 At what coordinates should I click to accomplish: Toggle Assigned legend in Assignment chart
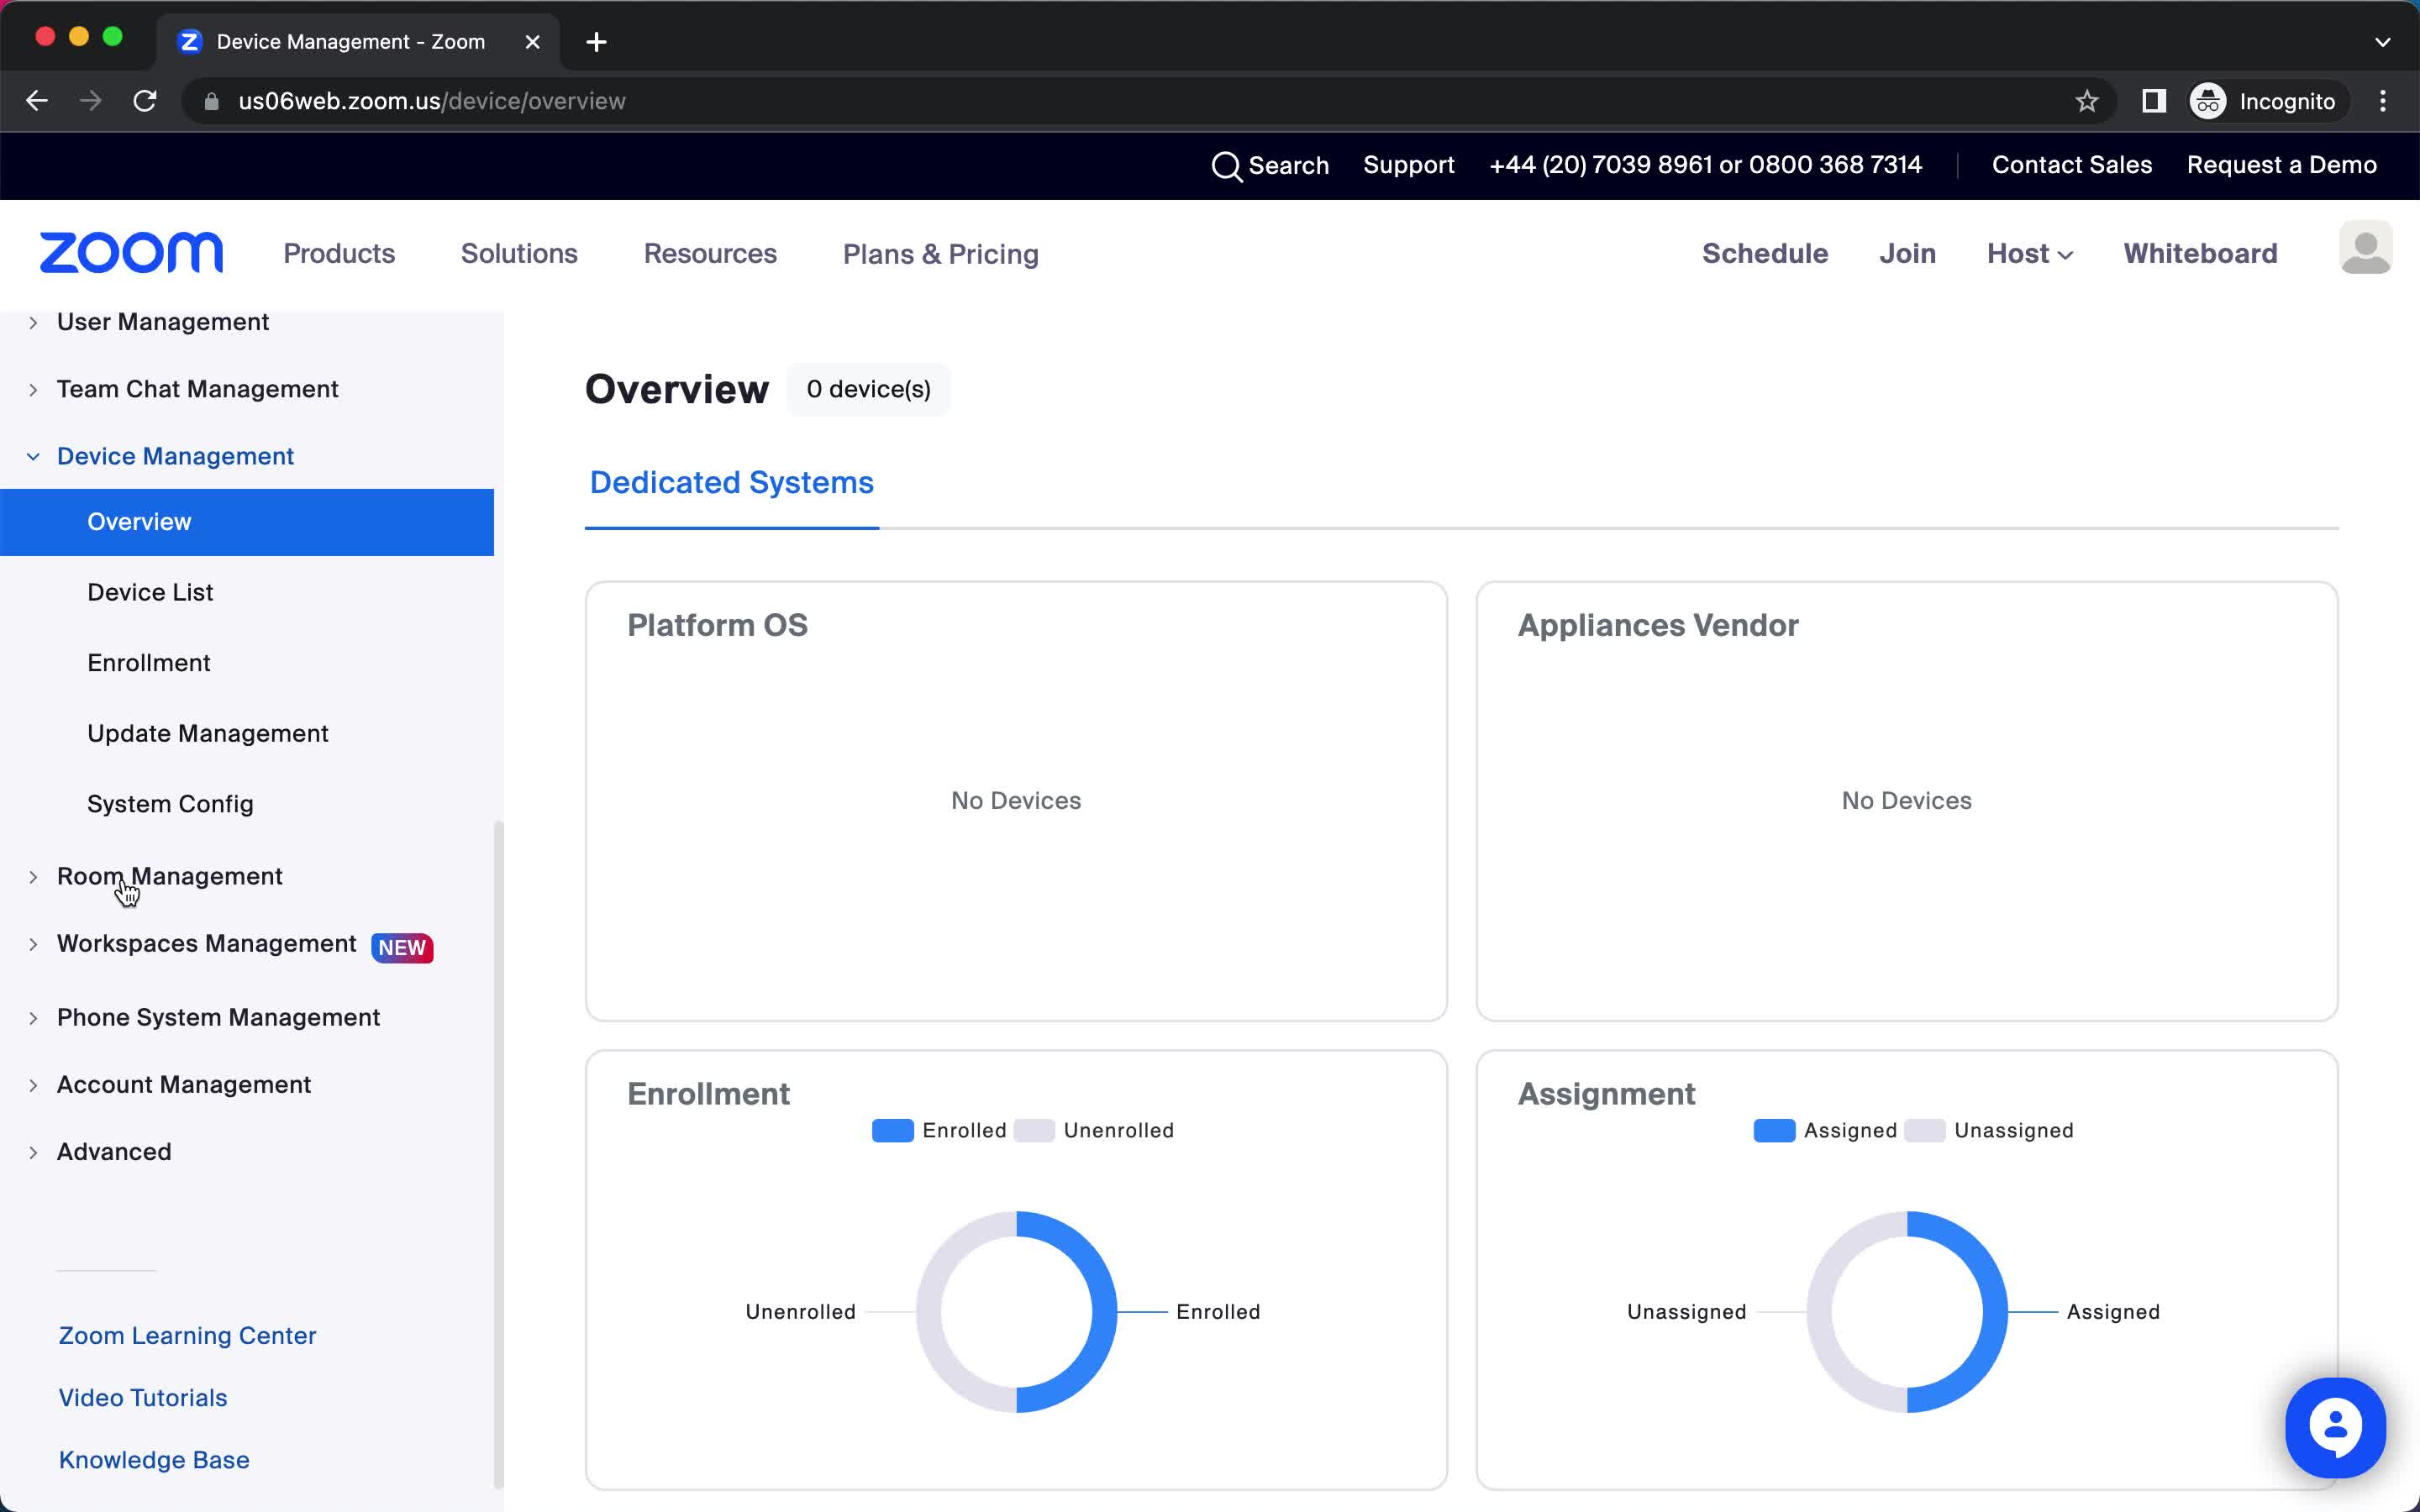click(1825, 1130)
